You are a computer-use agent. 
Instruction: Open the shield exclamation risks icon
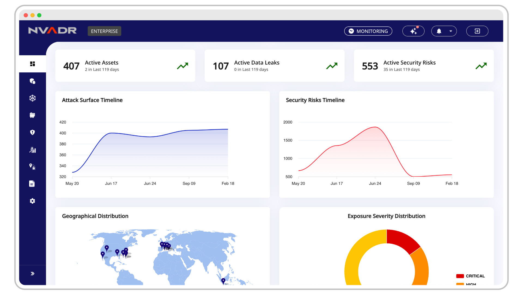tap(32, 132)
